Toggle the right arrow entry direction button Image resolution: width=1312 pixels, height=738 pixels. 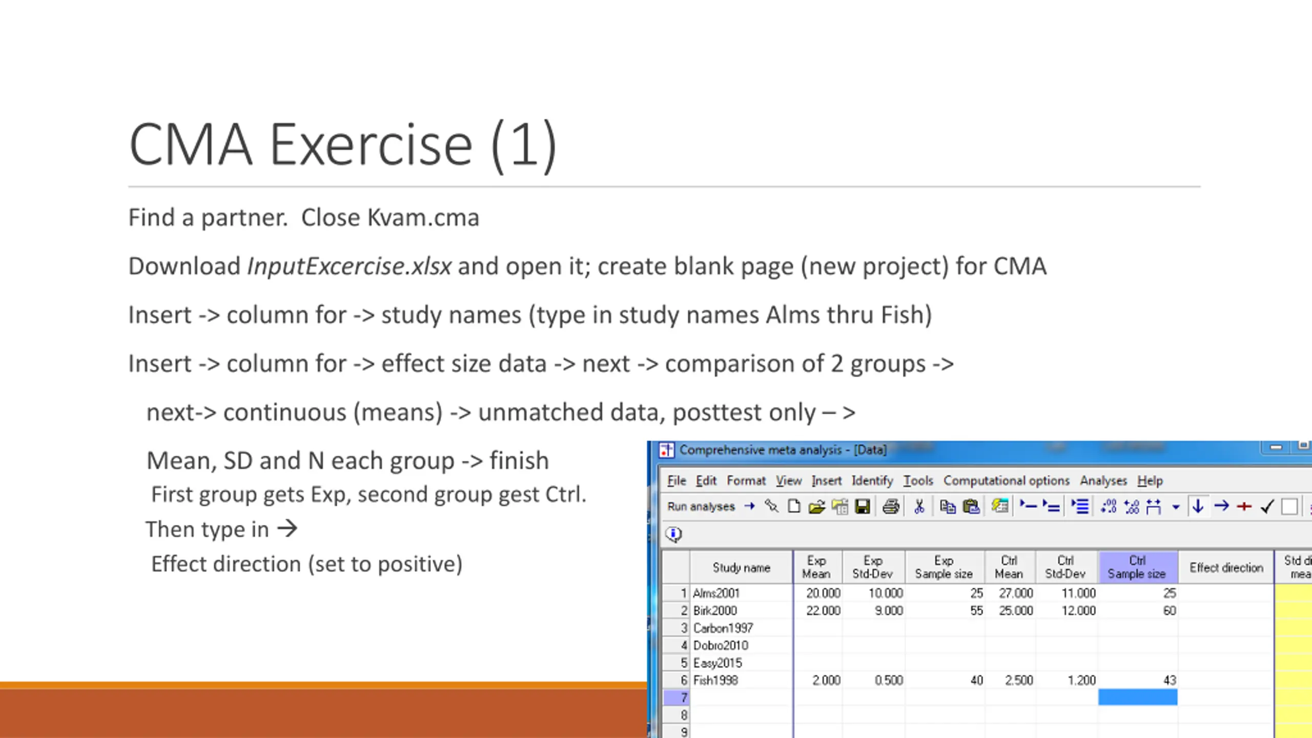point(1221,507)
